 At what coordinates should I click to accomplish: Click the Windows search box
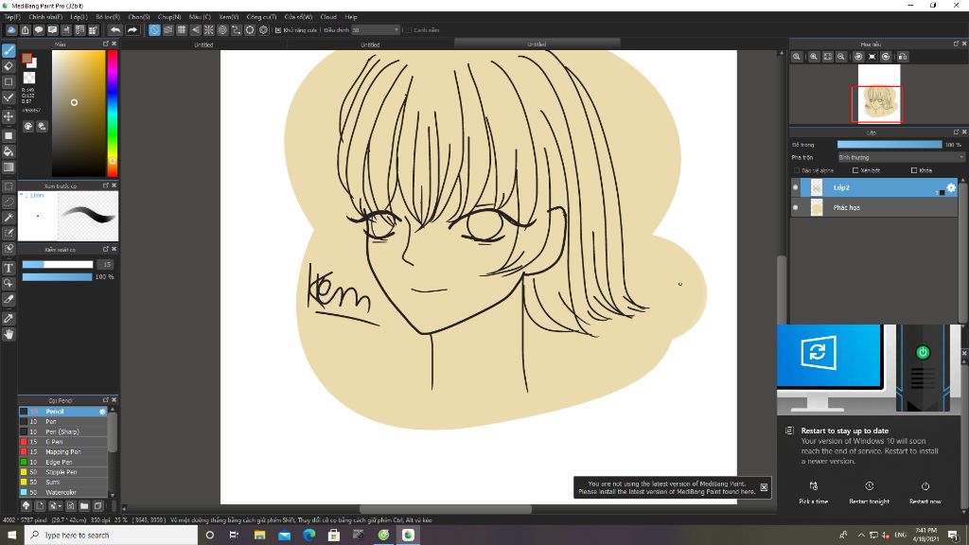coord(112,536)
